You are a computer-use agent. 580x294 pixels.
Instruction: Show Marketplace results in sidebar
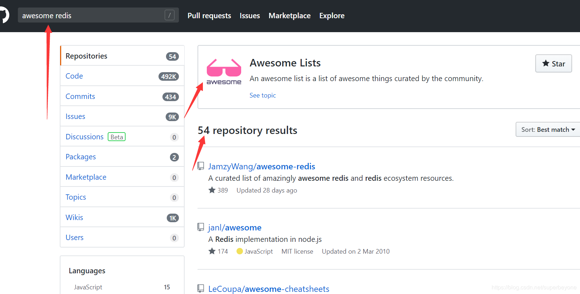[x=122, y=177]
